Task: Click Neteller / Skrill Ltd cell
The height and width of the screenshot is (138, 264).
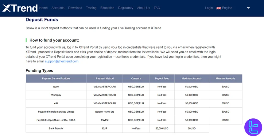Action: pos(105,112)
